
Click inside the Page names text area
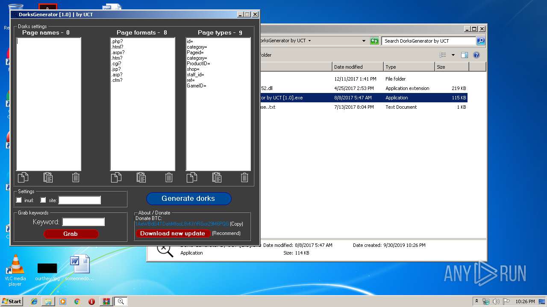pos(49,104)
